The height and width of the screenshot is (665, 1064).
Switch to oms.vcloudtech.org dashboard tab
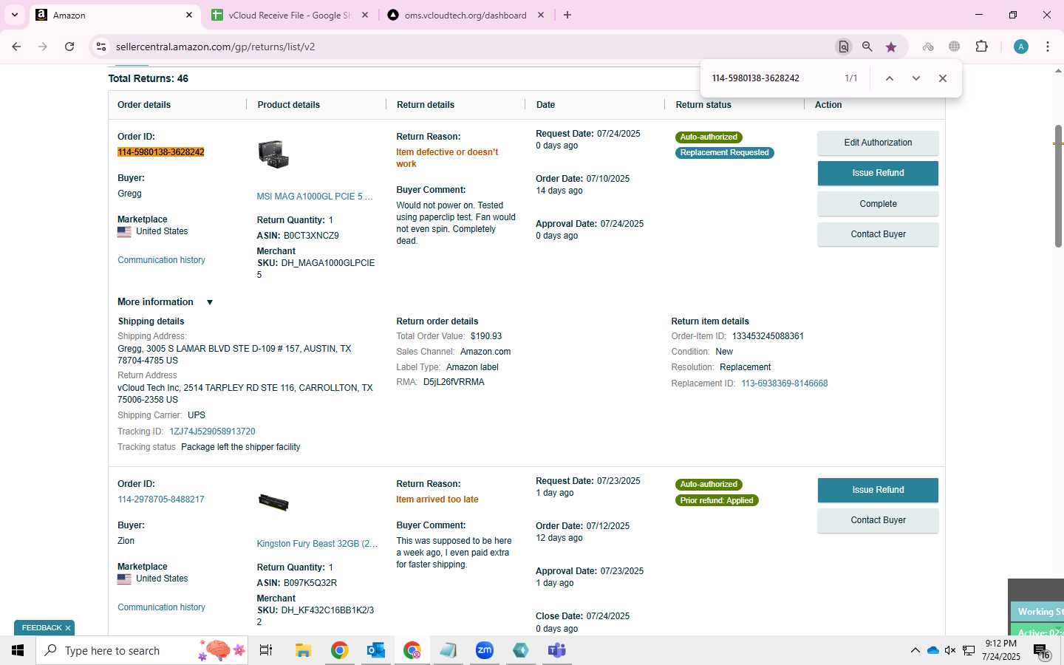[x=465, y=15]
